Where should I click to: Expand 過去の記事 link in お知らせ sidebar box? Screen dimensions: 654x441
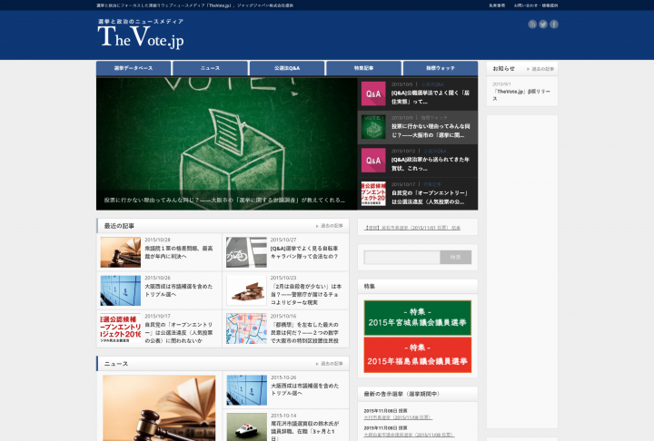coord(540,68)
